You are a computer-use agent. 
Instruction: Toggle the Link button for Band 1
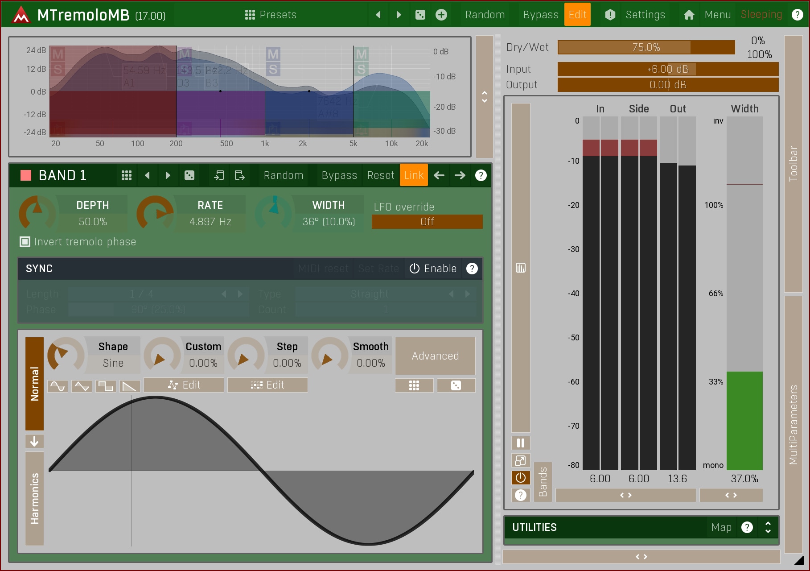413,175
